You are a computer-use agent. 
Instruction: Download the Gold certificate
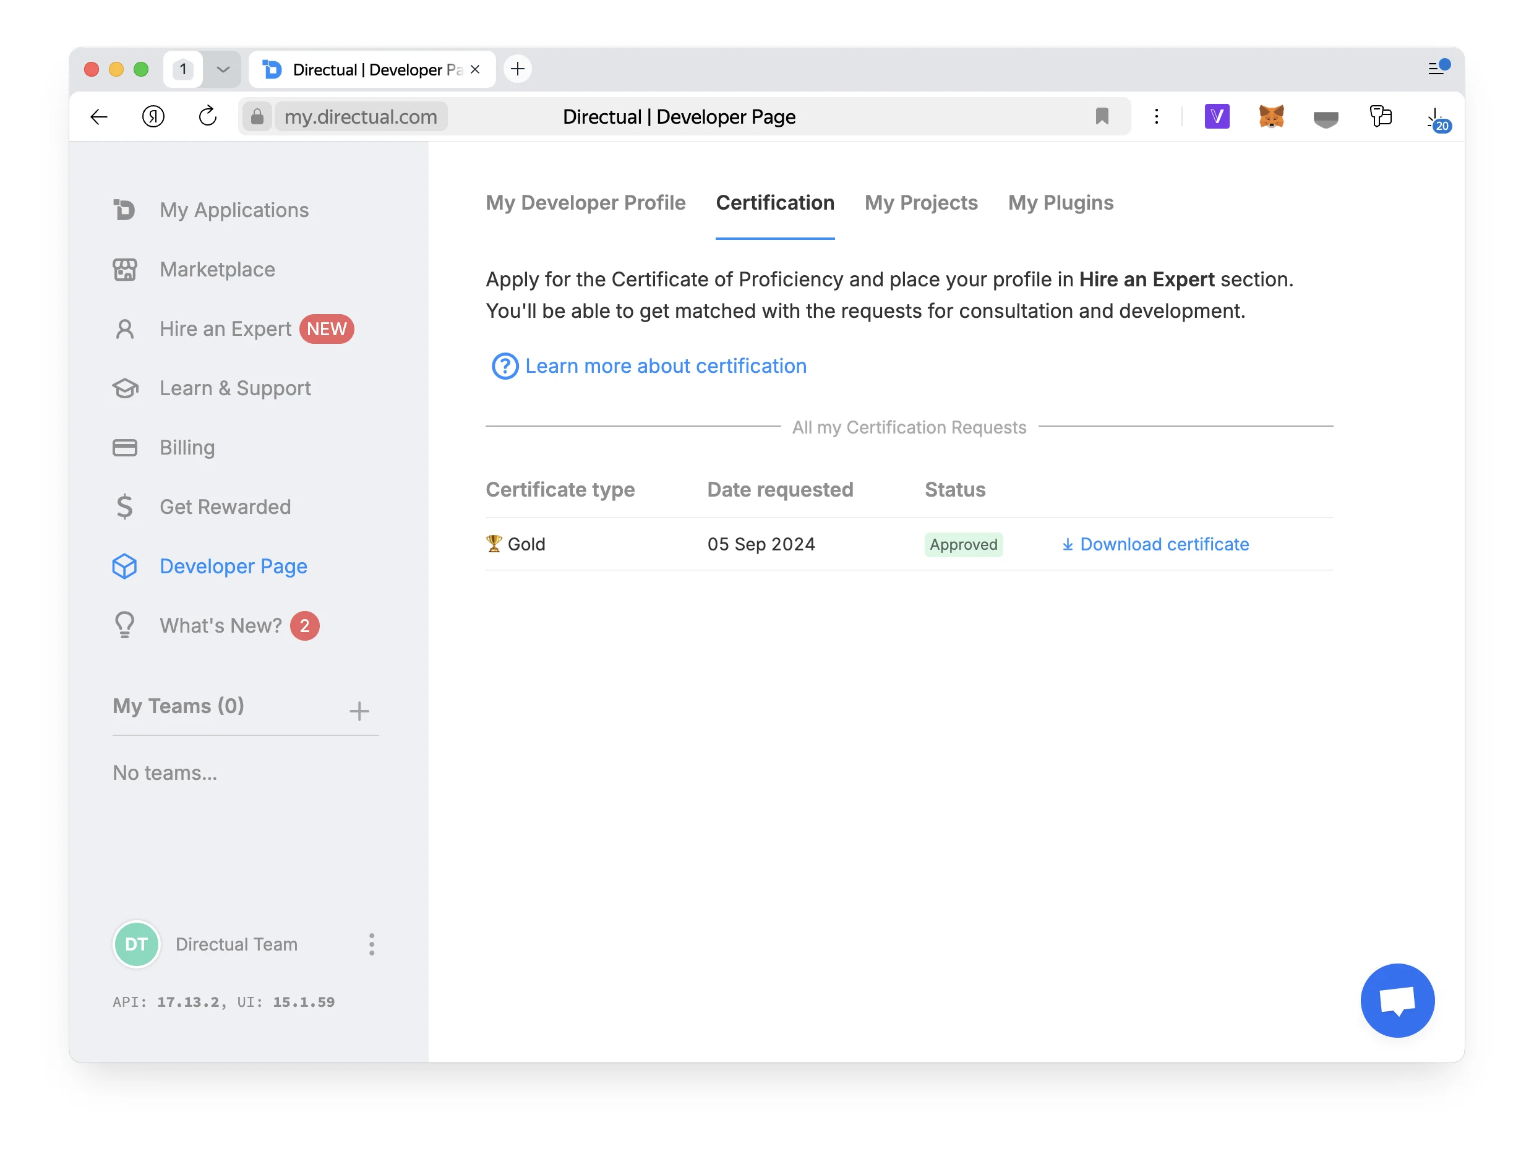pyautogui.click(x=1155, y=544)
